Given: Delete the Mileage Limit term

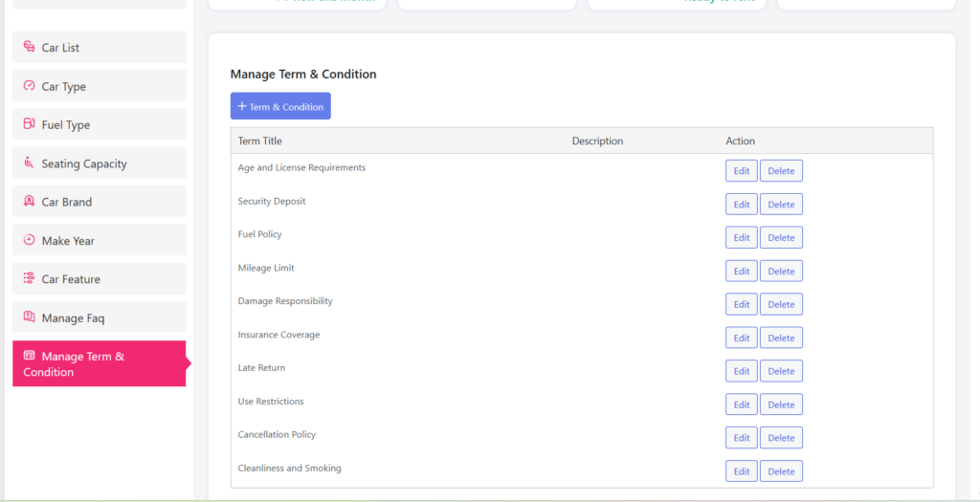Looking at the screenshot, I should pyautogui.click(x=781, y=271).
